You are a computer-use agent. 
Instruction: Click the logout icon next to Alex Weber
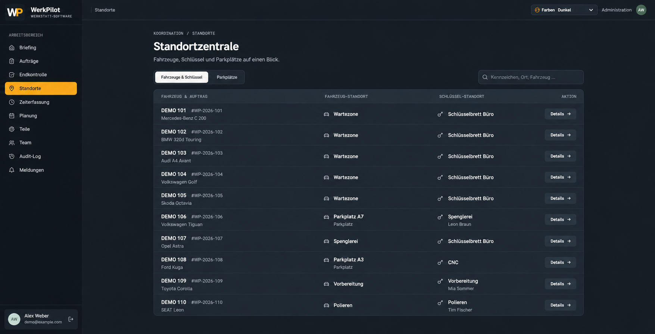point(71,319)
